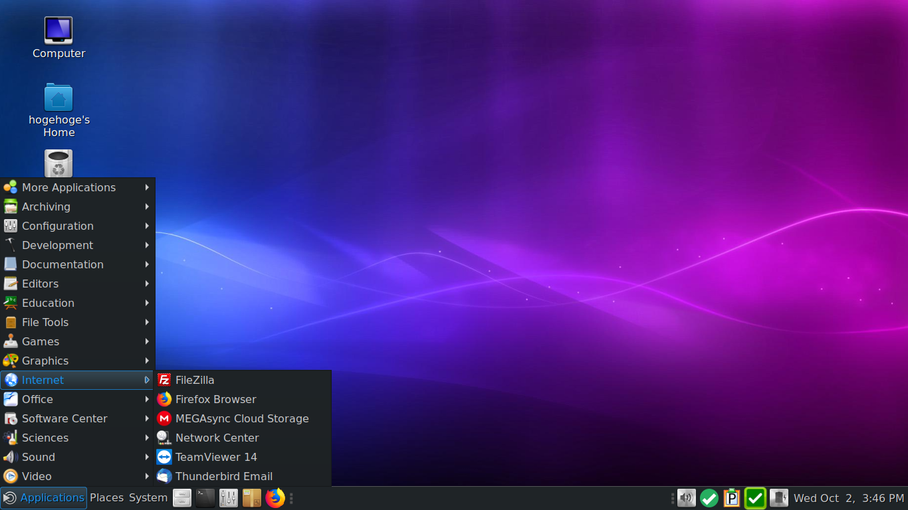Expand the Software Center submenu

(77, 418)
